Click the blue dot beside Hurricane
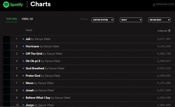The image size is (175, 107). tap(23, 46)
